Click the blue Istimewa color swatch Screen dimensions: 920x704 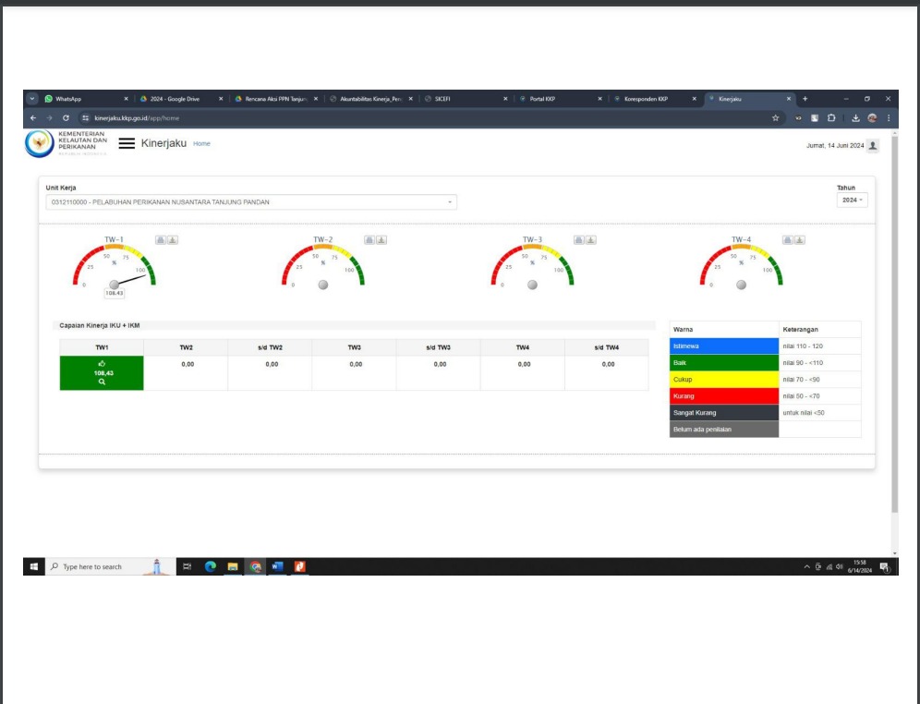tap(724, 346)
